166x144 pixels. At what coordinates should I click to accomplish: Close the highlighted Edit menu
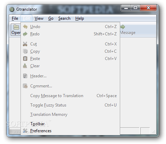(x=26, y=18)
